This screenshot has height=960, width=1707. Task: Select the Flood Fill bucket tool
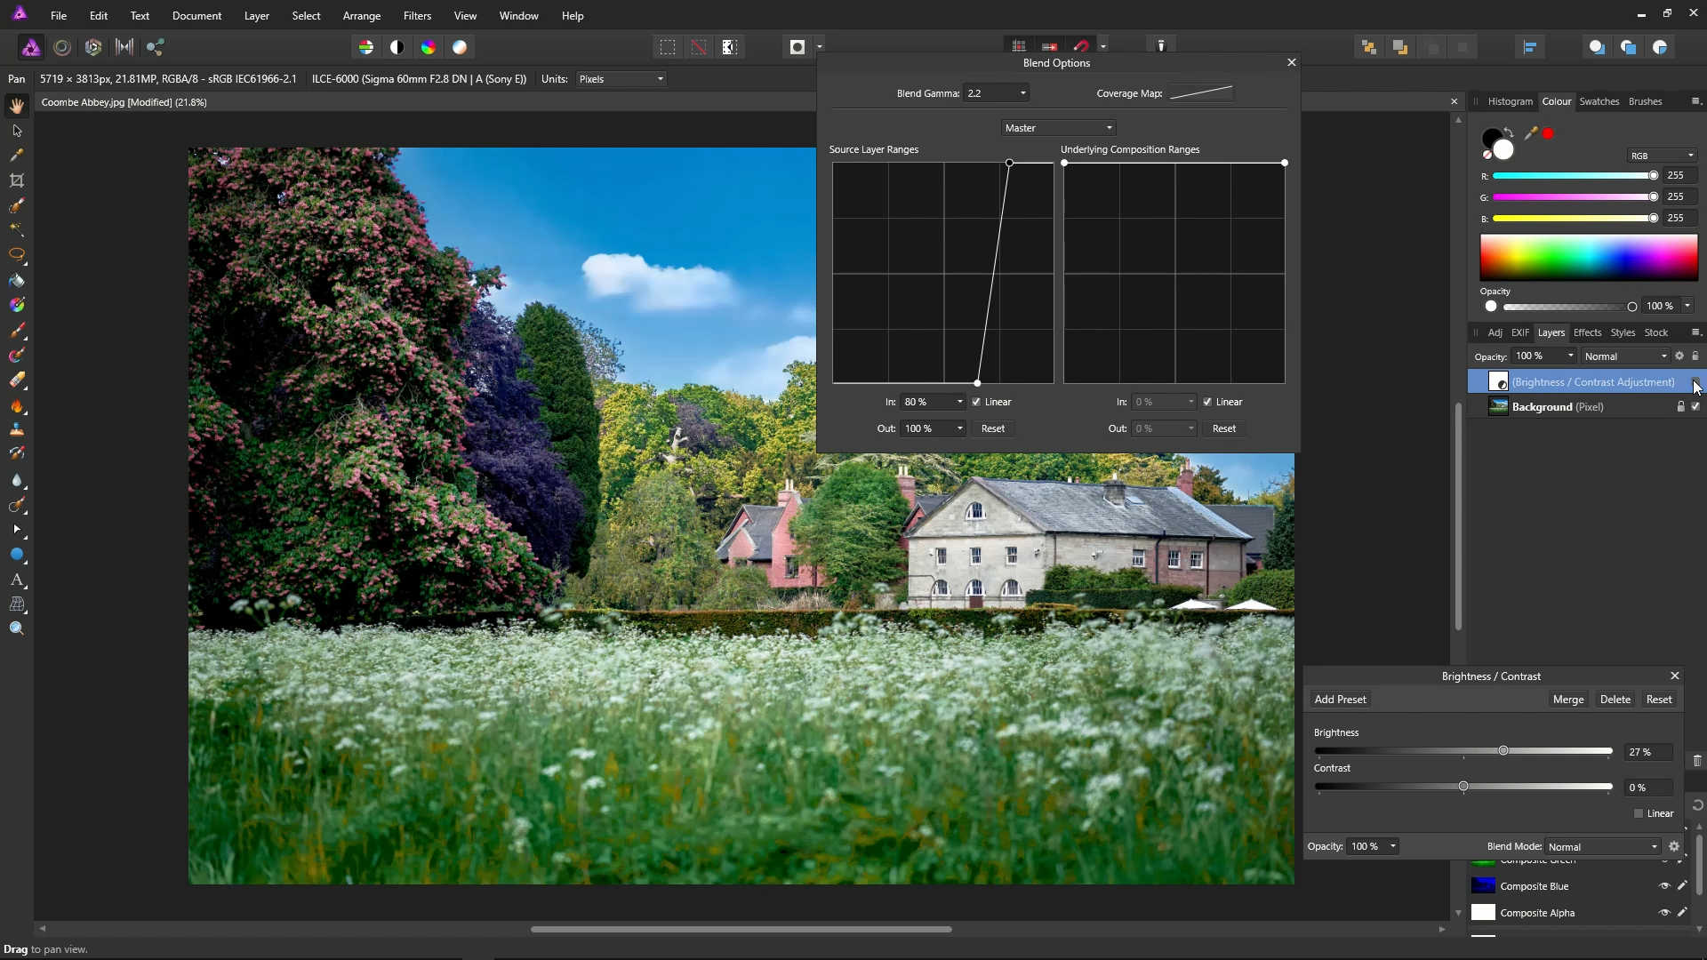pos(17,280)
